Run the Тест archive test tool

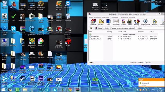pyautogui.click(x=109, y=22)
